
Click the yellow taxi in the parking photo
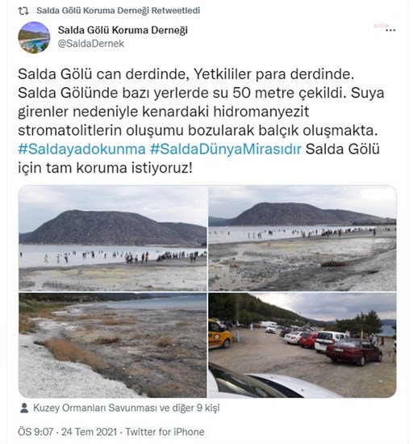219,333
